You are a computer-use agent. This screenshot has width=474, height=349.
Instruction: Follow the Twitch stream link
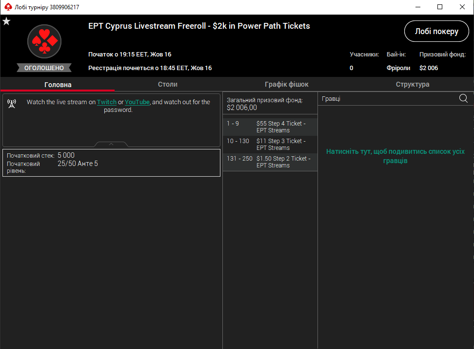(107, 102)
